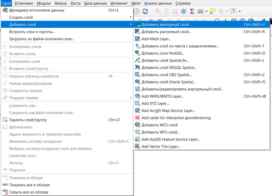This screenshot has width=272, height=196.
Task: Open the Run Feature Action dropdown arrow
Action: click(x=227, y=12)
